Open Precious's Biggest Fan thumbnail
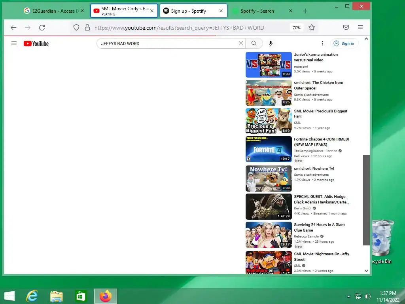The height and width of the screenshot is (304, 405). click(269, 121)
